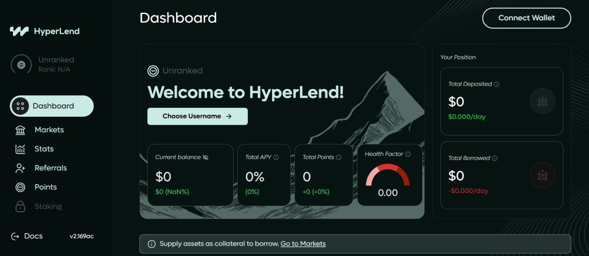Click the bank icon in Total Borrowed card

click(x=543, y=175)
